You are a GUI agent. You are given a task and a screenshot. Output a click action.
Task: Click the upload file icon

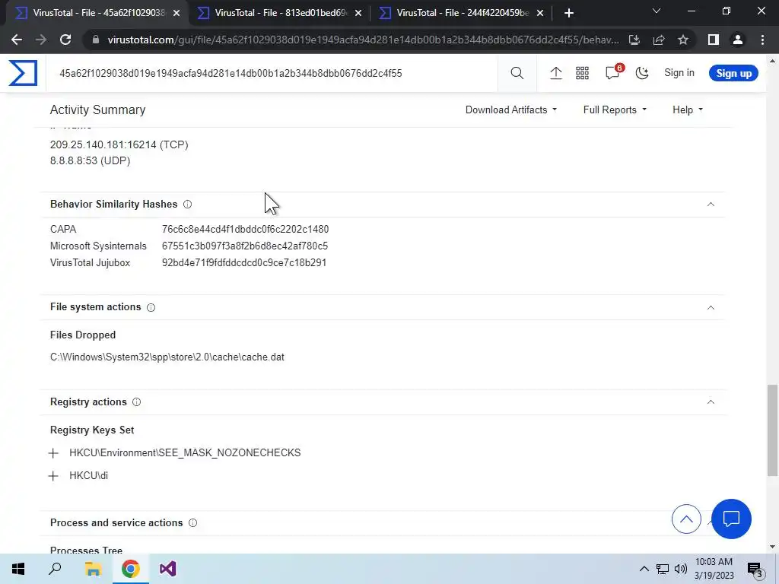pos(556,73)
